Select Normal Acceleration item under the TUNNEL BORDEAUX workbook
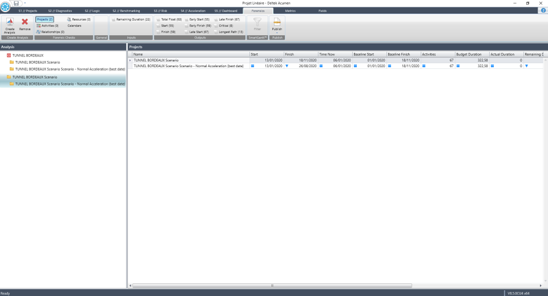This screenshot has height=296, width=548. point(70,69)
